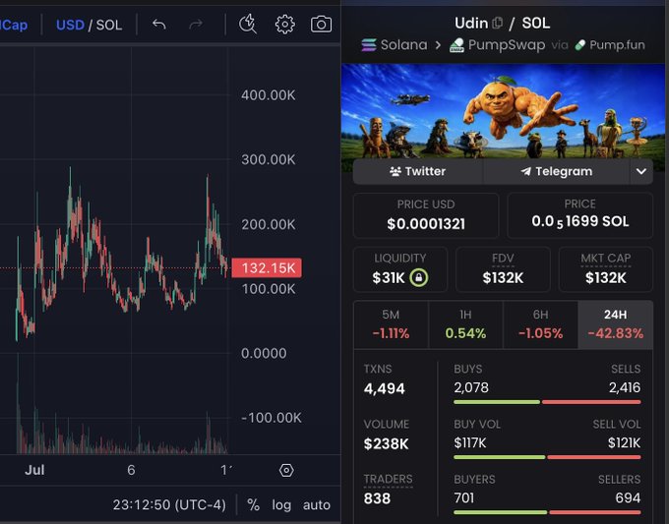Click the TRADERS value 838

coord(377,498)
